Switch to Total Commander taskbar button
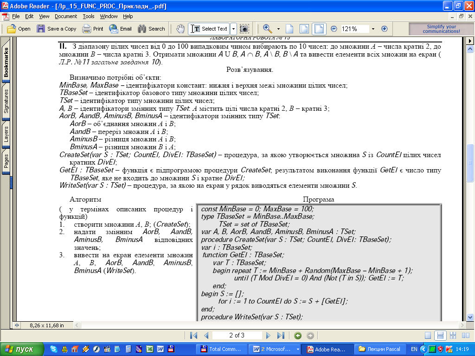Screen dimensions: 475x356 (x=222, y=349)
